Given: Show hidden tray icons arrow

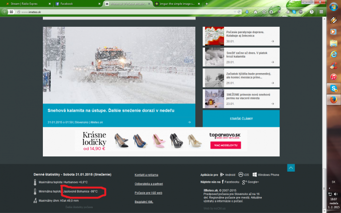Looking at the screenshot, I should (x=329, y=188).
